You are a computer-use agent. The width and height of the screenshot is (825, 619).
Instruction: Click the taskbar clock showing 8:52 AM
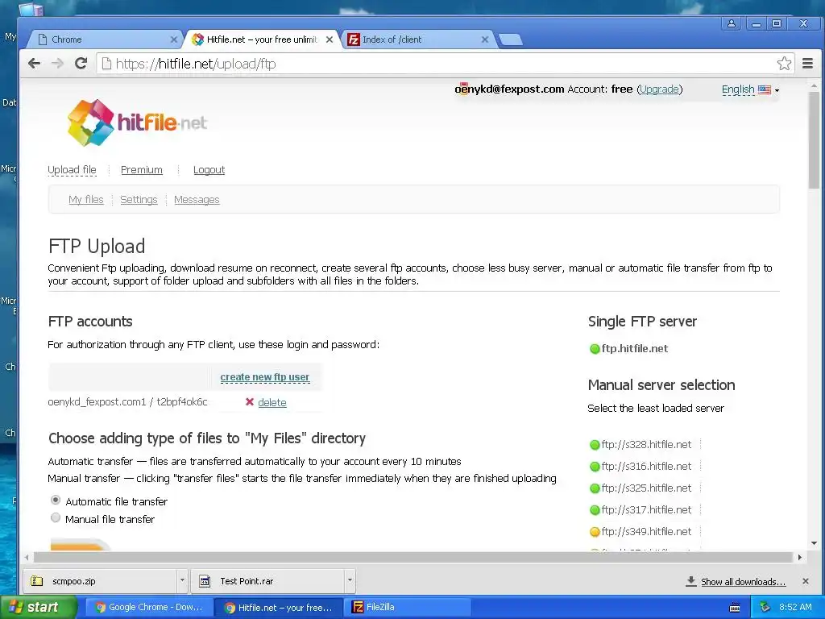[795, 607]
